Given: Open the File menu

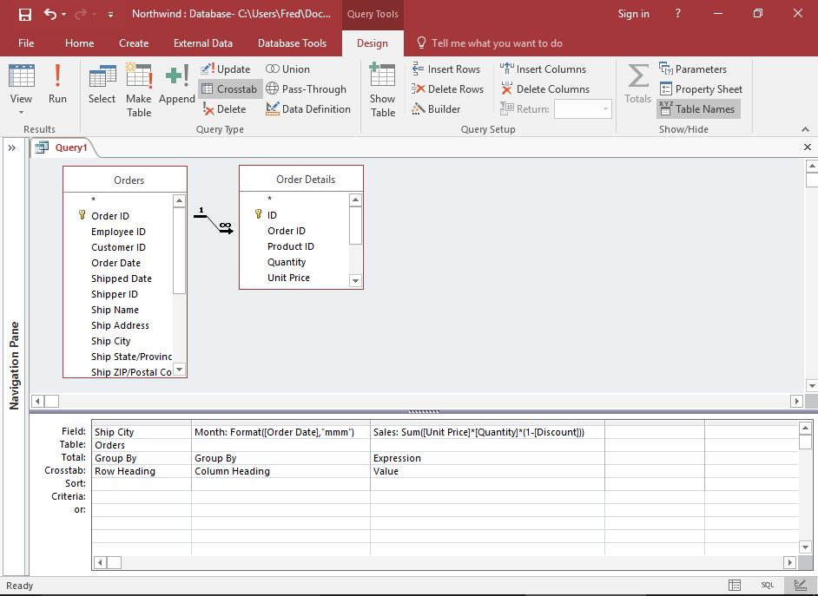Looking at the screenshot, I should (26, 43).
